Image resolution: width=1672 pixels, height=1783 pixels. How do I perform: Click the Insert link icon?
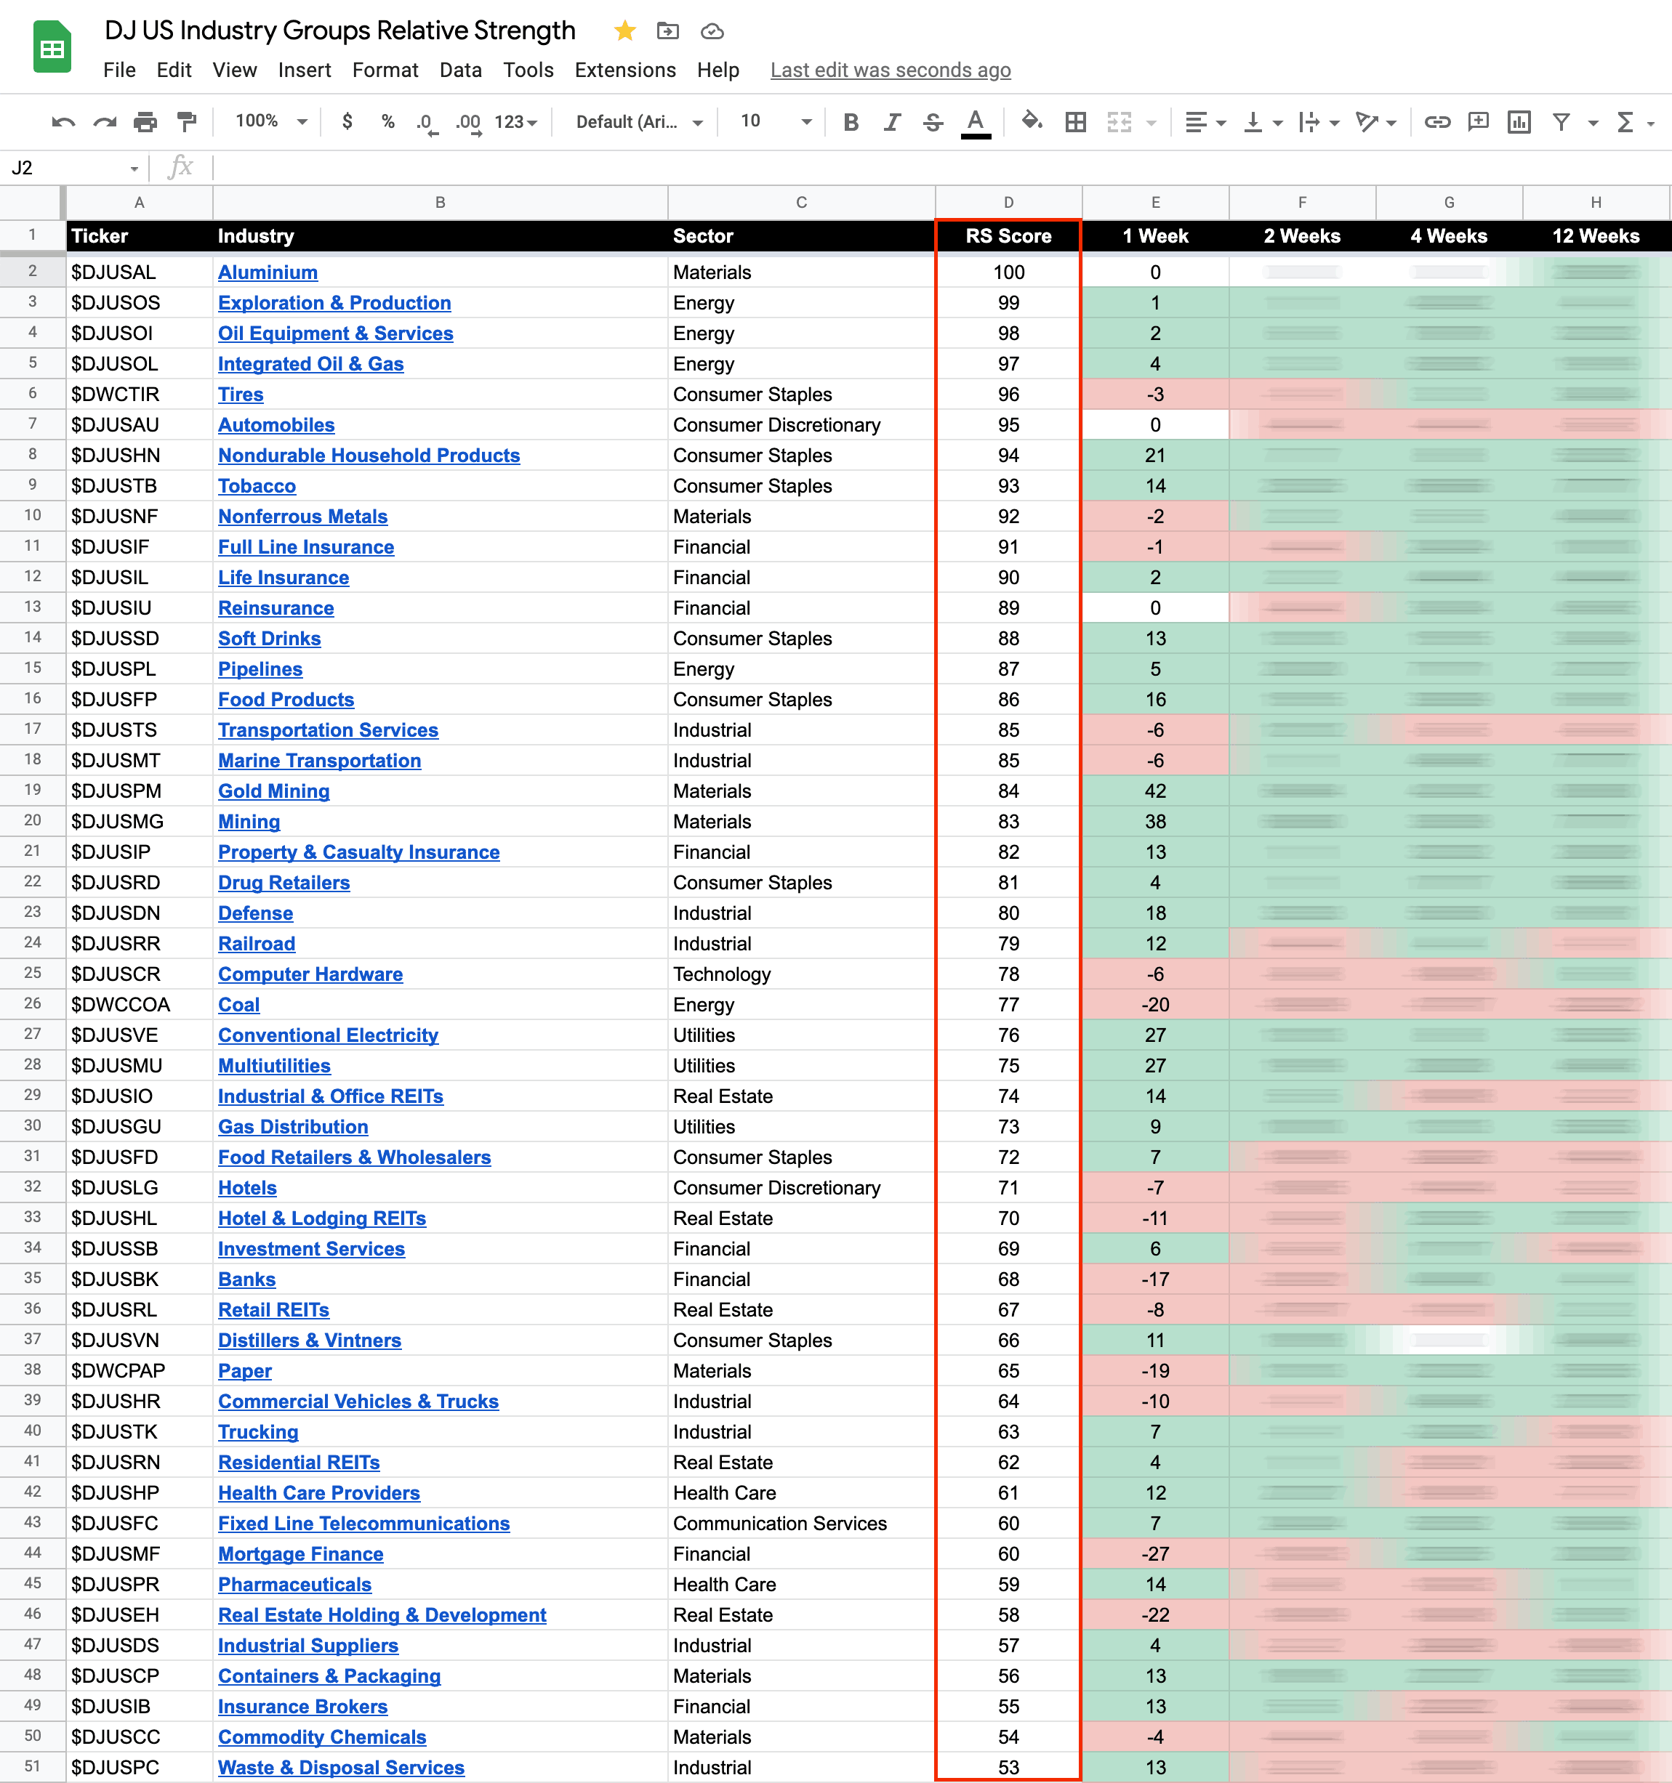coord(1437,122)
